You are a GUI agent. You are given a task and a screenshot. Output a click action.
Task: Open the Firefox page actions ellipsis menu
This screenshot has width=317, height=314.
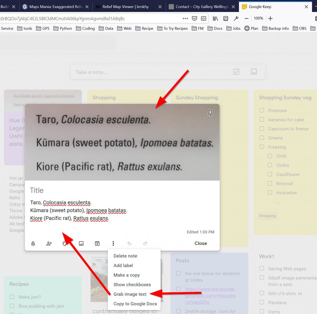pyautogui.click(x=185, y=19)
